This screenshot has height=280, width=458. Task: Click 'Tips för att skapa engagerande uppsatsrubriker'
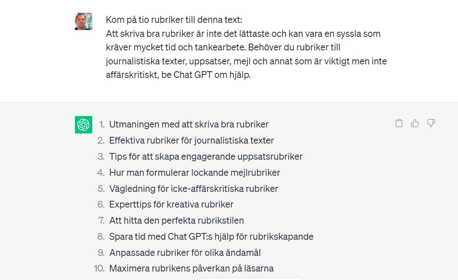[x=206, y=157]
